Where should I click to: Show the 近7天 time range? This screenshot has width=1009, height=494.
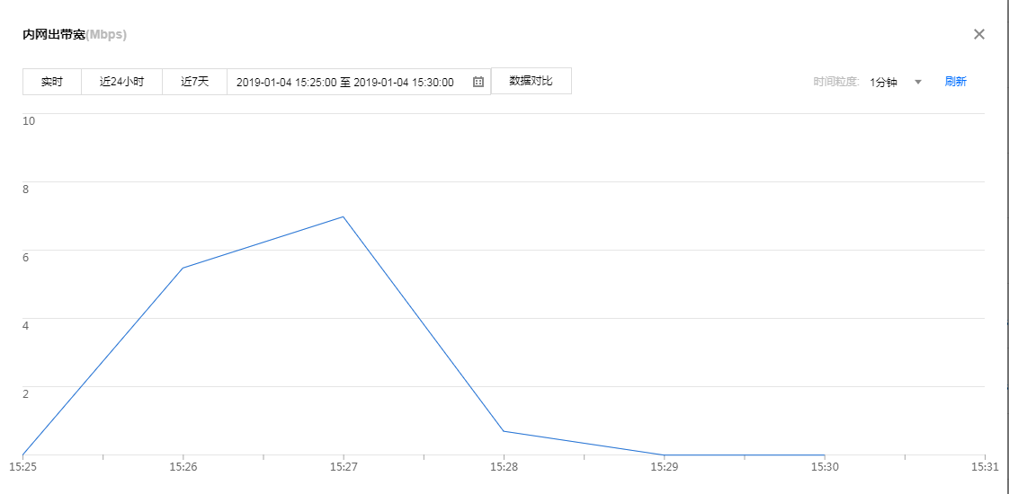tap(194, 82)
